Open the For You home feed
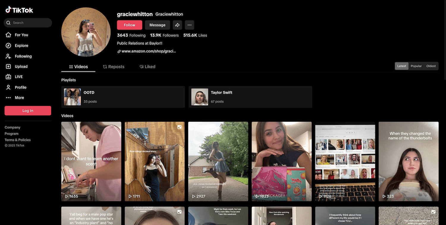Screen dimensions: 446x225 click(21, 35)
